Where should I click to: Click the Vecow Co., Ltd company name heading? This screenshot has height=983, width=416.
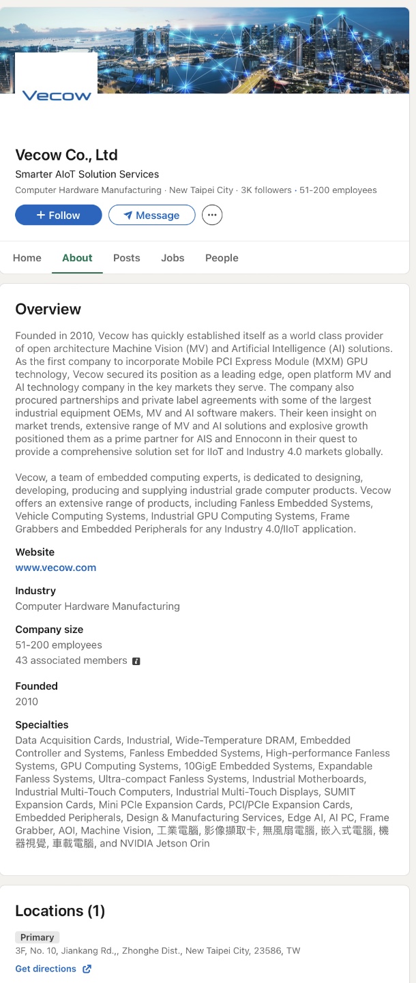67,155
